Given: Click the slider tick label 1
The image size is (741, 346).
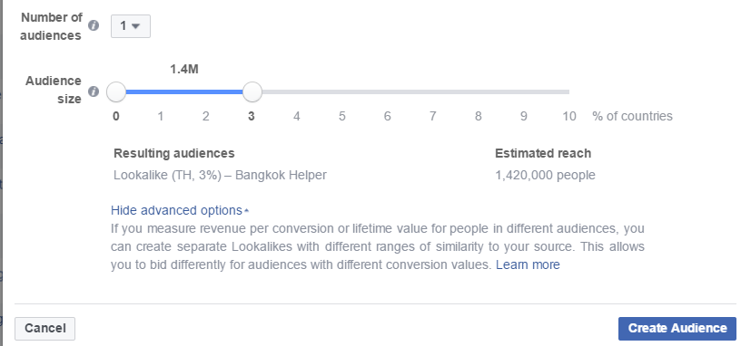Looking at the screenshot, I should pyautogui.click(x=161, y=117).
